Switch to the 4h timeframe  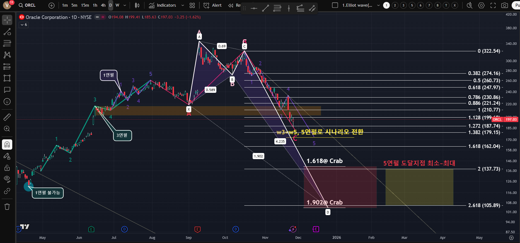click(x=103, y=5)
